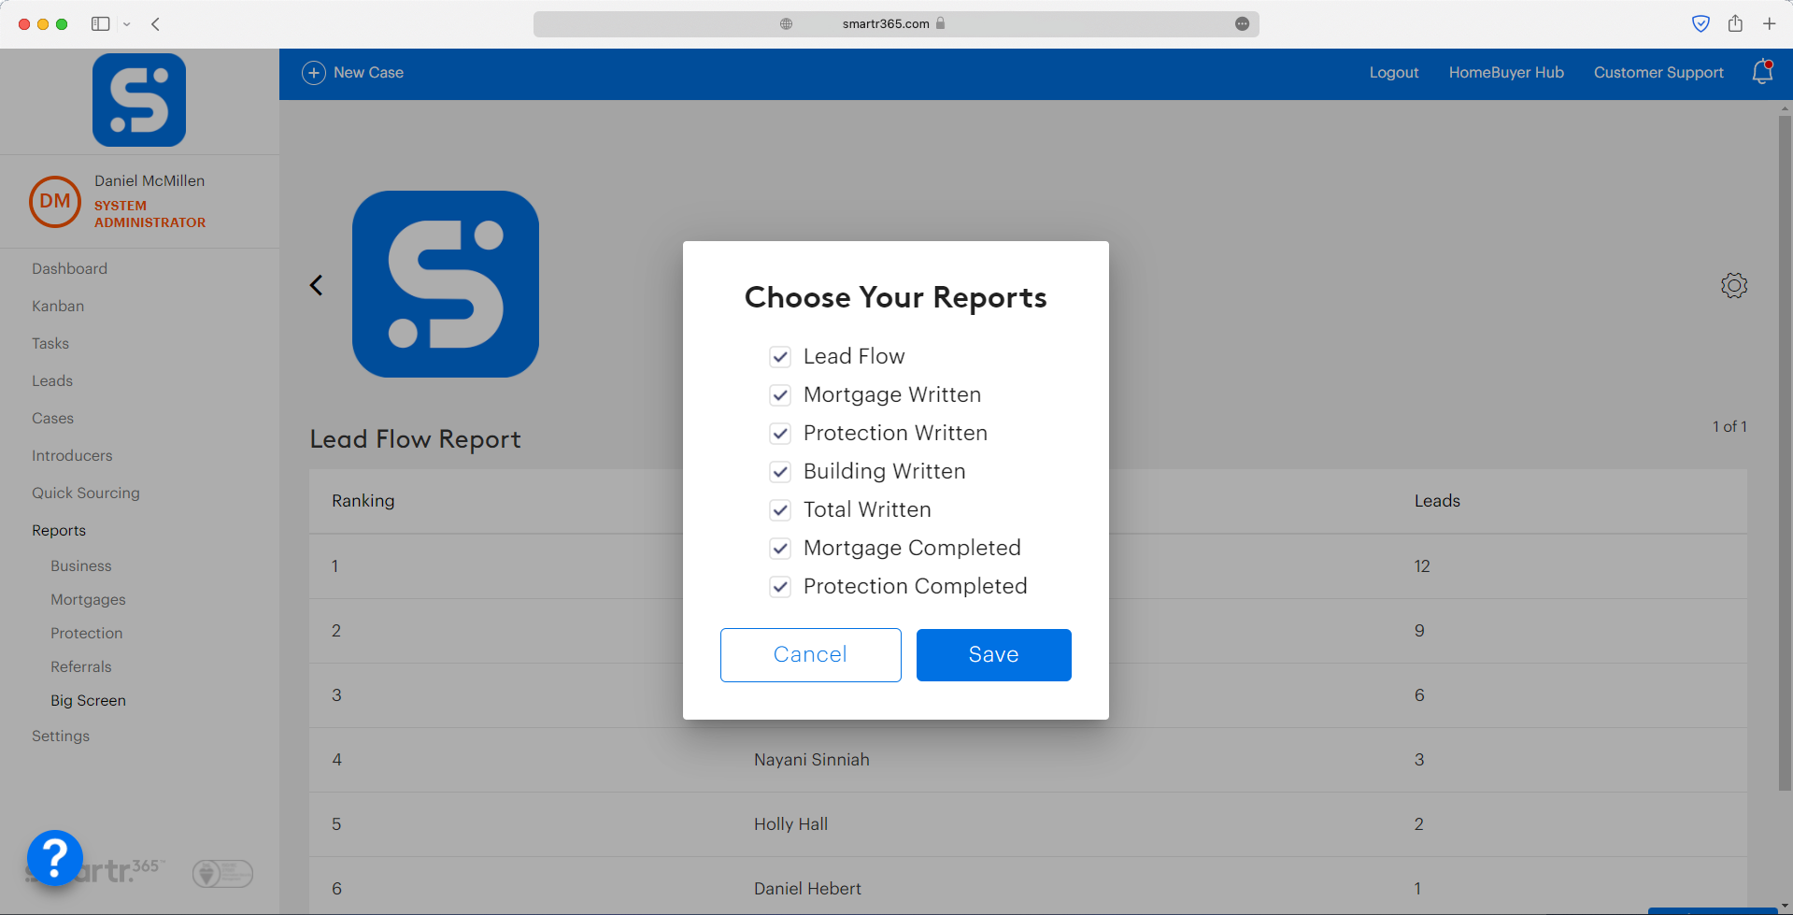Go to Leads in the sidebar
Screen dimensions: 1793x915
pyautogui.click(x=52, y=380)
